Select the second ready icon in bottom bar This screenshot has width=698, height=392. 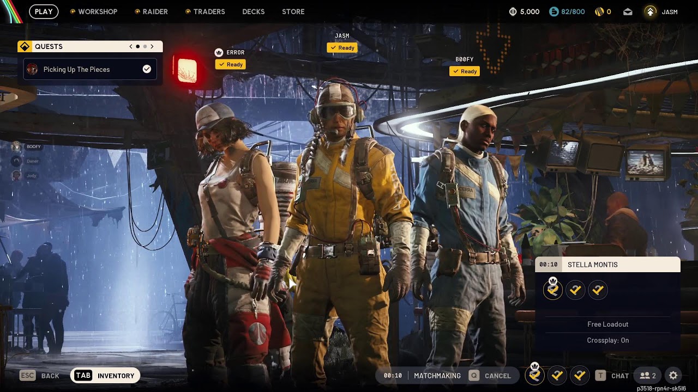[557, 375]
